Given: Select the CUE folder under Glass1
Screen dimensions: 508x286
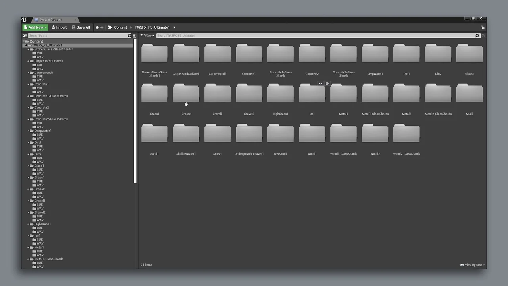Looking at the screenshot, I should 40,170.
